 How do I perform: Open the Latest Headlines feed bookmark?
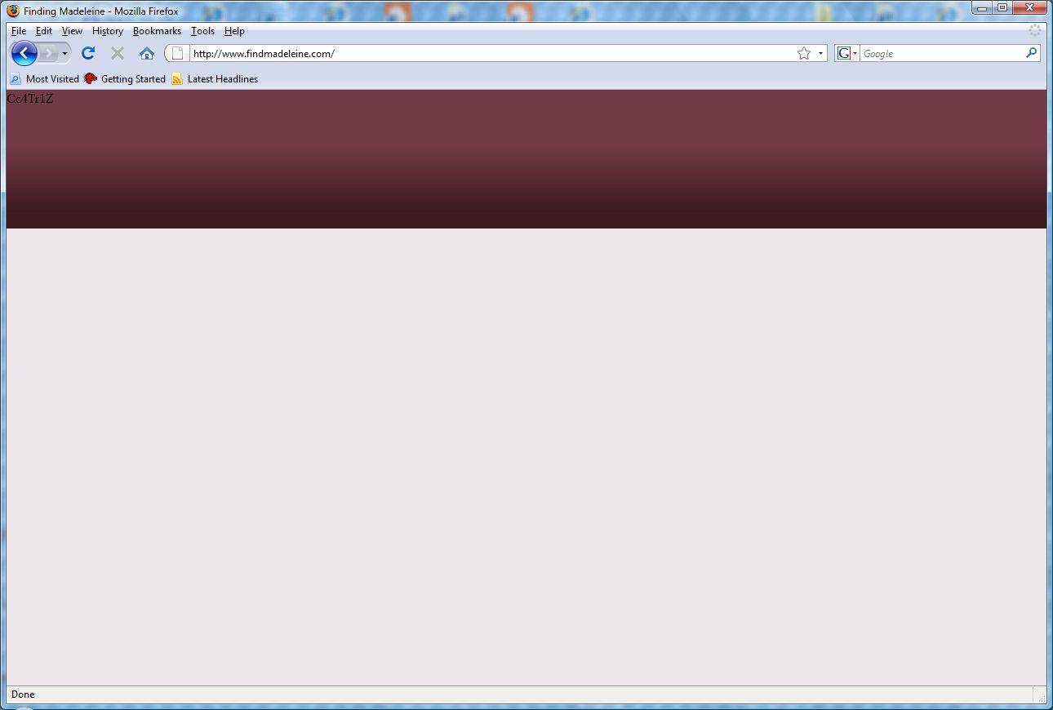(x=215, y=79)
